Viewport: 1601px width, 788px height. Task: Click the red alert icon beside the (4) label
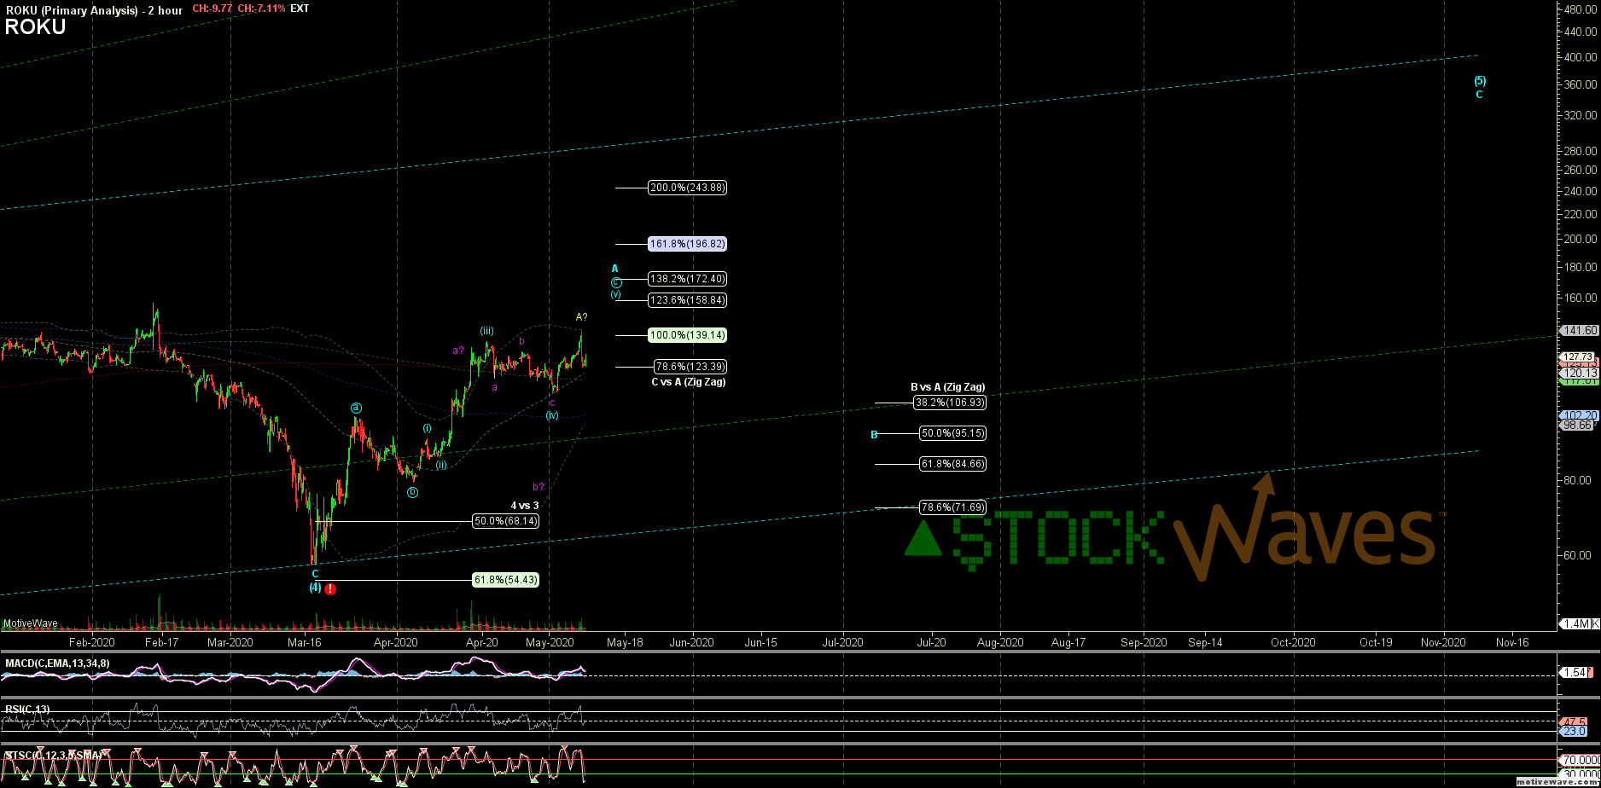(330, 588)
